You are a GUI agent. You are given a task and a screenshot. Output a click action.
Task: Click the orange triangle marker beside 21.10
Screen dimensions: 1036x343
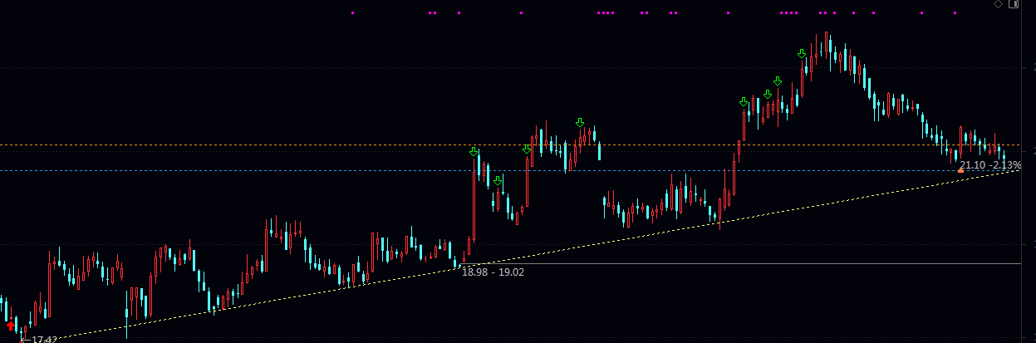click(960, 169)
